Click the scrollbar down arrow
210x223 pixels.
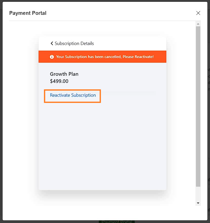[198, 203]
